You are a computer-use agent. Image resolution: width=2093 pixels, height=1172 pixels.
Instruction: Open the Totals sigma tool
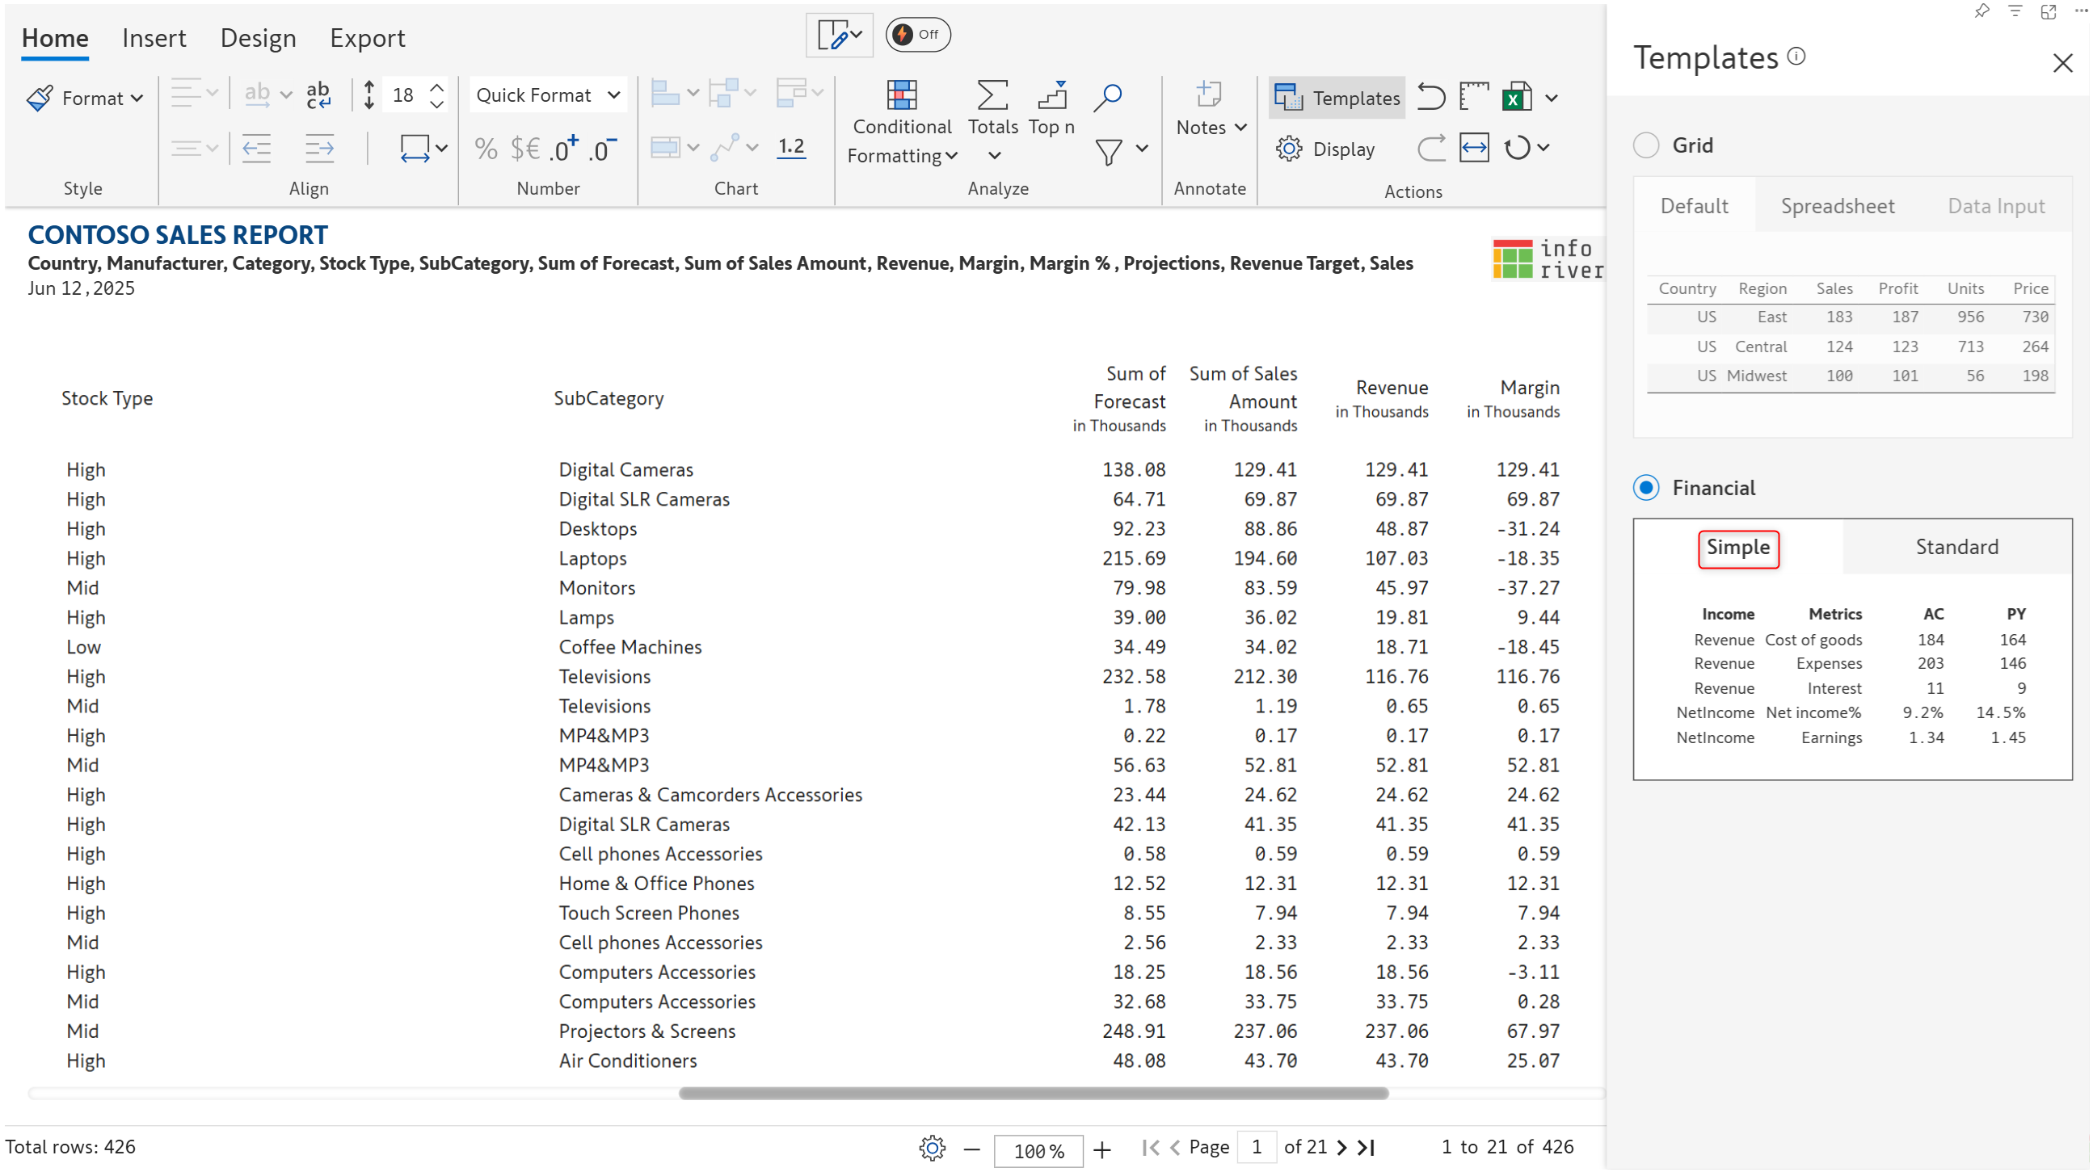coord(992,96)
